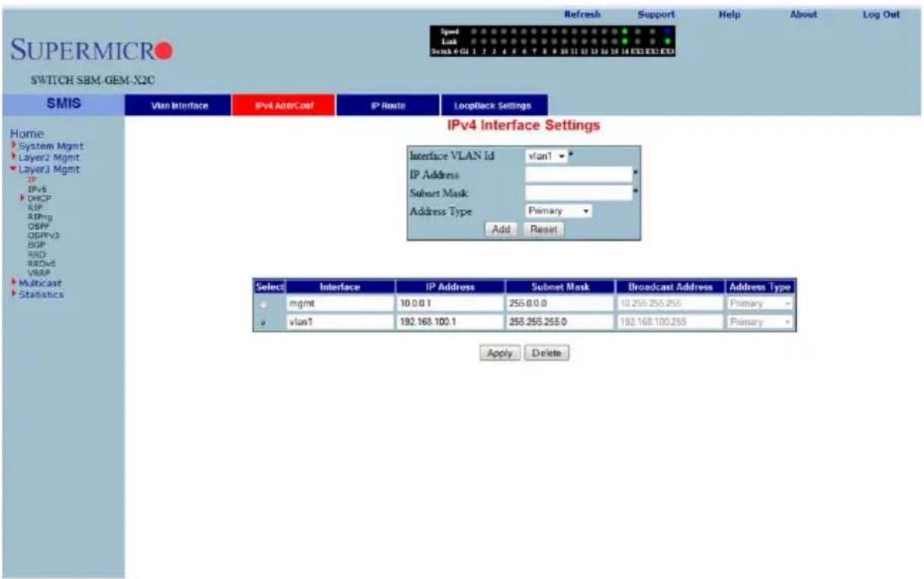
Task: Click the Add button
Action: pyautogui.click(x=502, y=229)
